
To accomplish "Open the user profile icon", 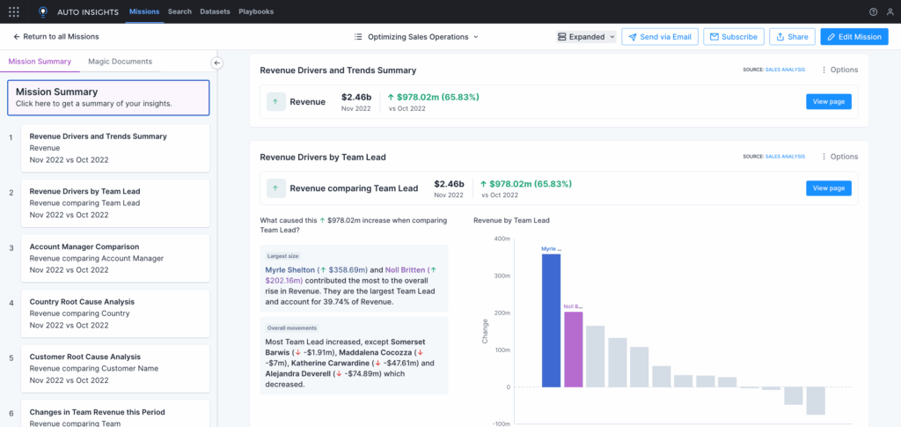I will (x=890, y=11).
